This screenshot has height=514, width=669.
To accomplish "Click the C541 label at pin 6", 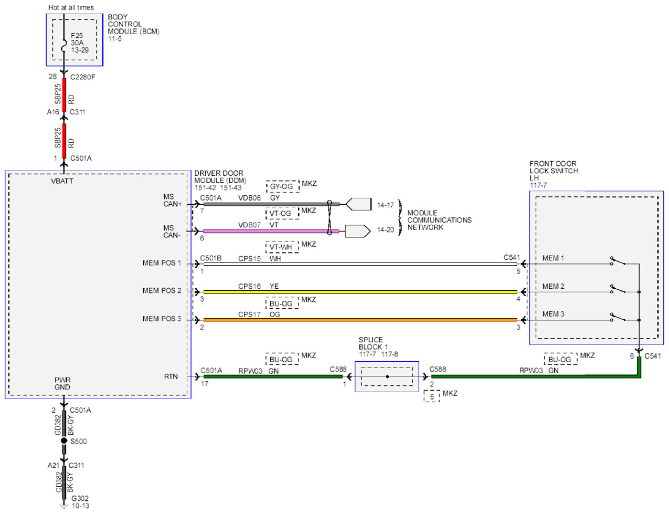I will tap(653, 356).
